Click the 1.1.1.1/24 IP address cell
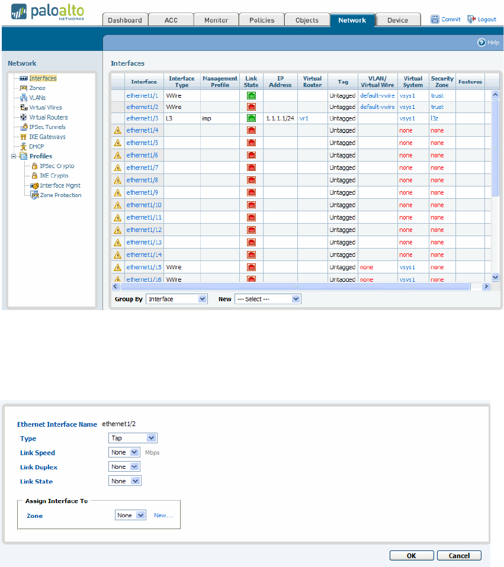The height and width of the screenshot is (567, 504). [x=280, y=118]
